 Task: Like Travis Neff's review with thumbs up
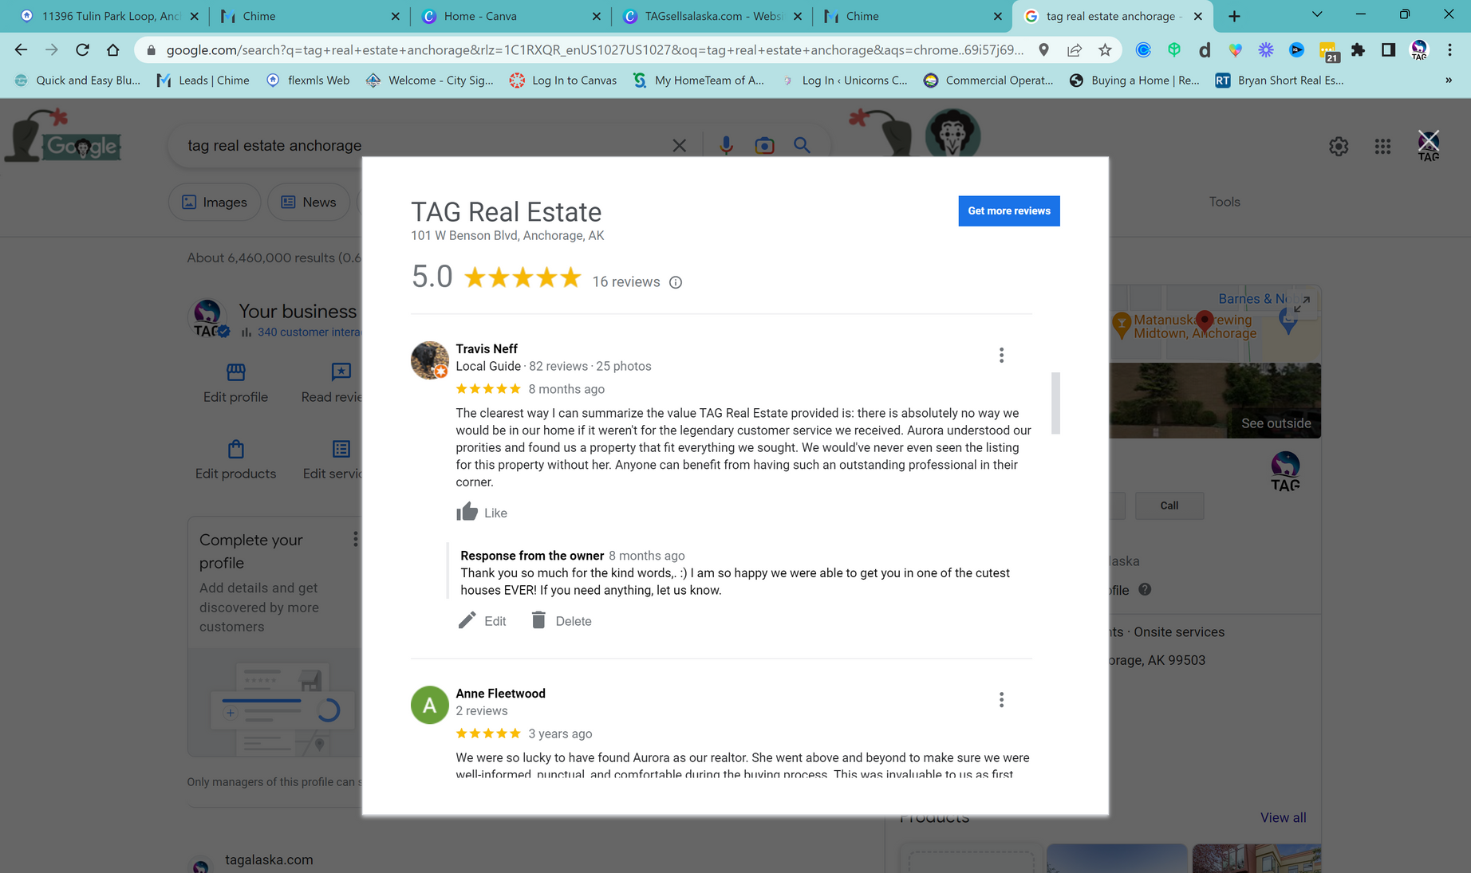(467, 512)
